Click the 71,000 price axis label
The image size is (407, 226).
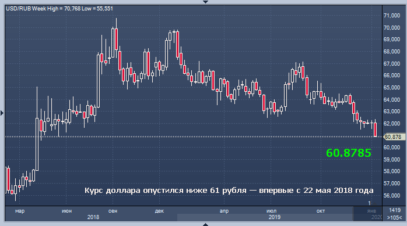coord(392,16)
